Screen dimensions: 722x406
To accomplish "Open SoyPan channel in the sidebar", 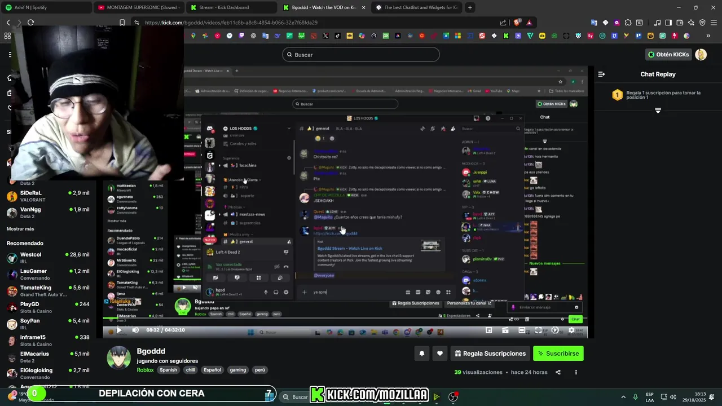I will 48,324.
